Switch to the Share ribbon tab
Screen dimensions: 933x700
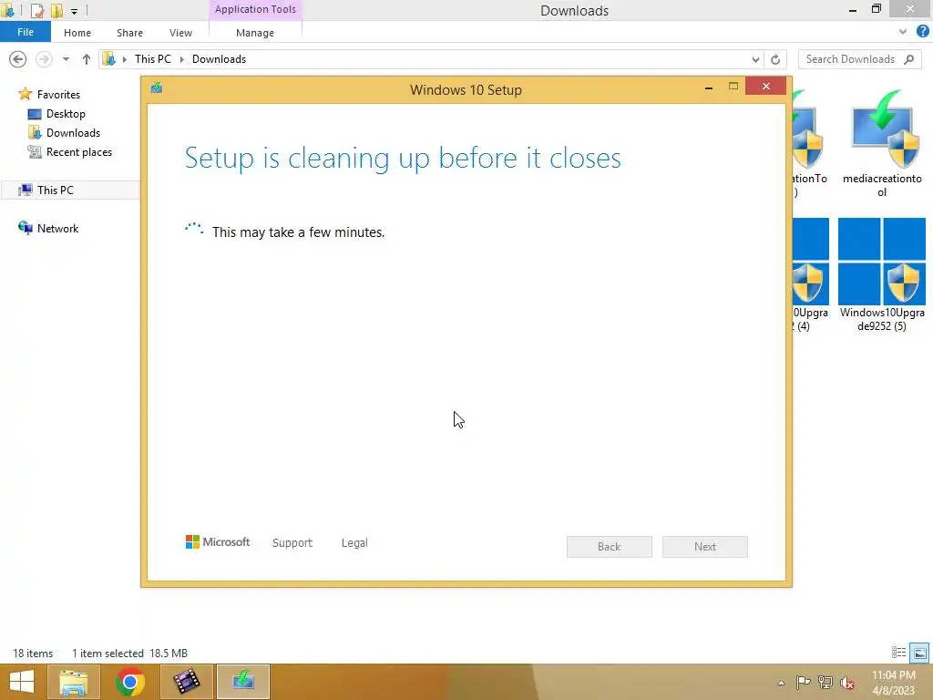[x=129, y=33]
